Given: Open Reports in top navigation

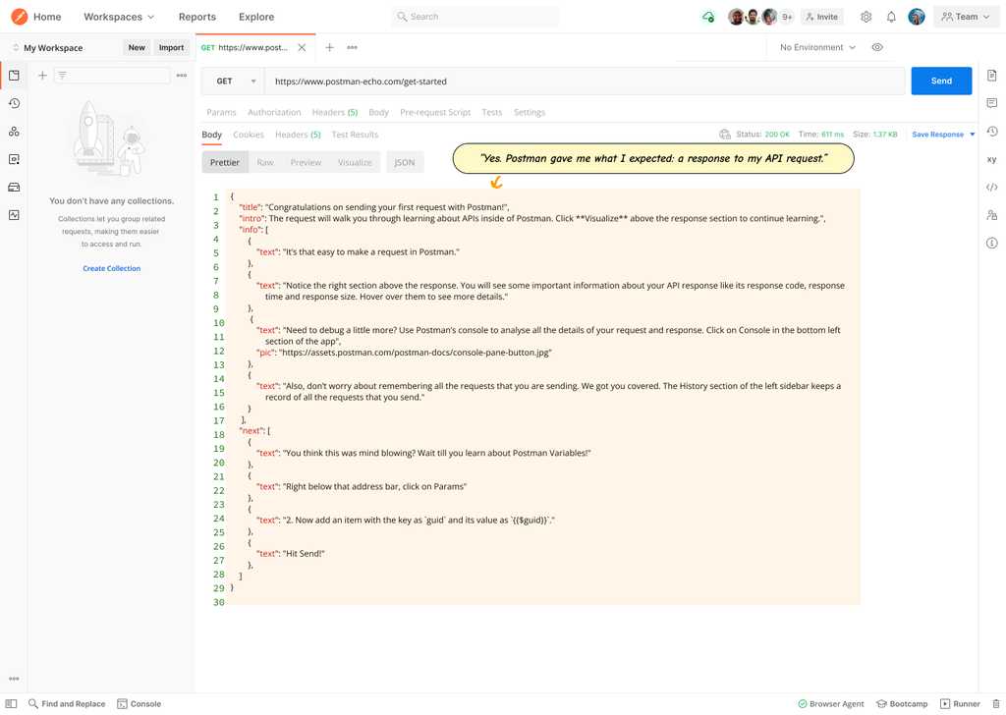Looking at the screenshot, I should click(x=196, y=17).
